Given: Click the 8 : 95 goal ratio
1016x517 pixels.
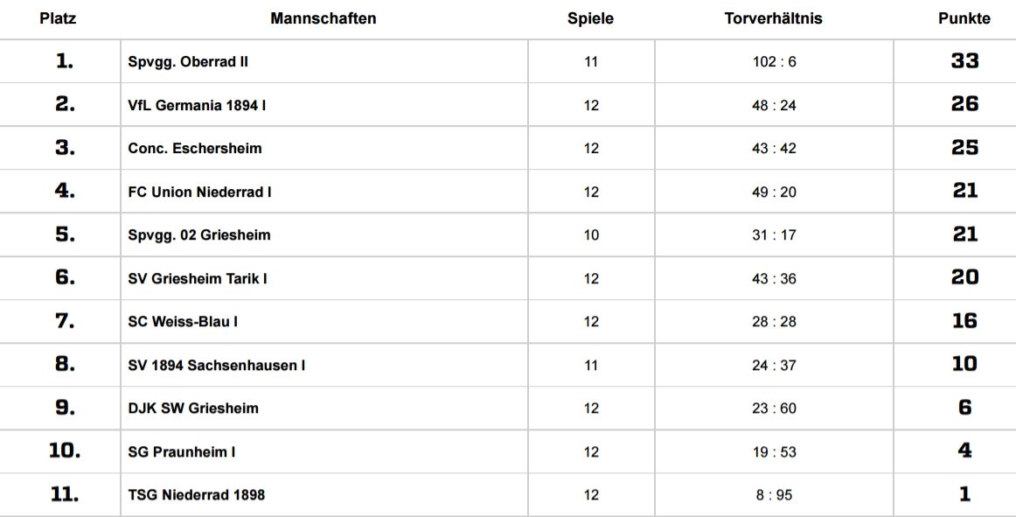Looking at the screenshot, I should (775, 494).
